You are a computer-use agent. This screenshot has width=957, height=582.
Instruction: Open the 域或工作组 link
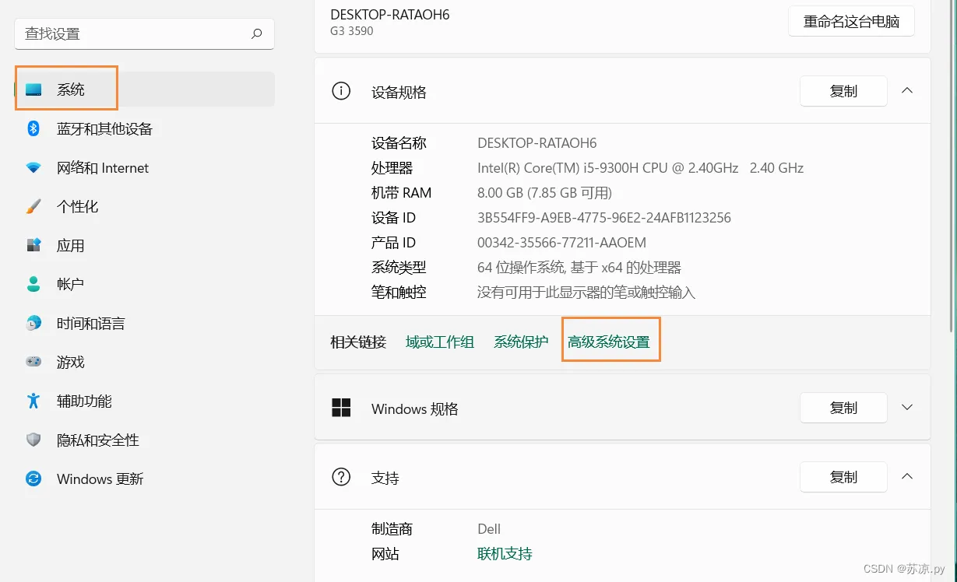(440, 342)
